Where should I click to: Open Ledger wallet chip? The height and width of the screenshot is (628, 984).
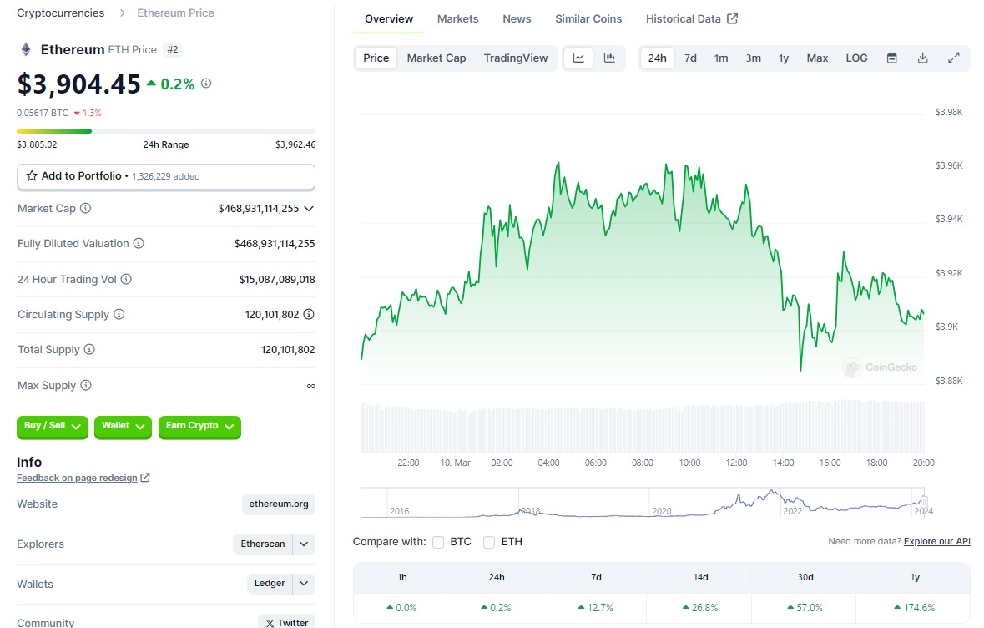(270, 584)
